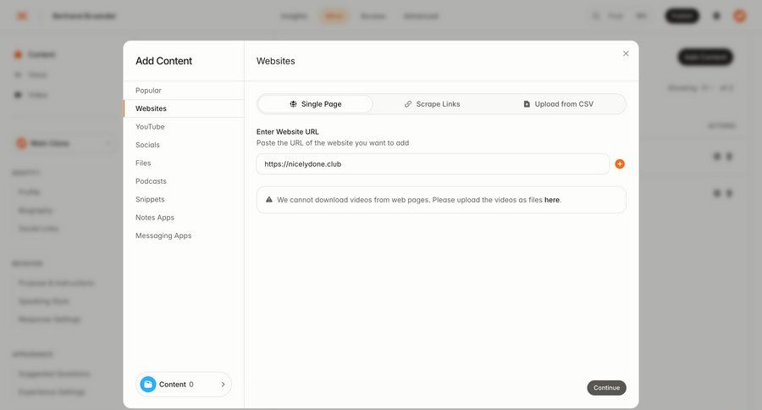Open the Files category
Viewport: 762px width, 410px height.
click(x=184, y=163)
